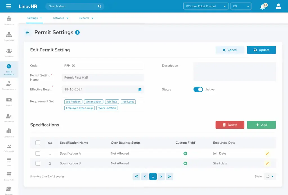Check the Spesification A row checkbox
Screen dimensions: 288x195
38,153
